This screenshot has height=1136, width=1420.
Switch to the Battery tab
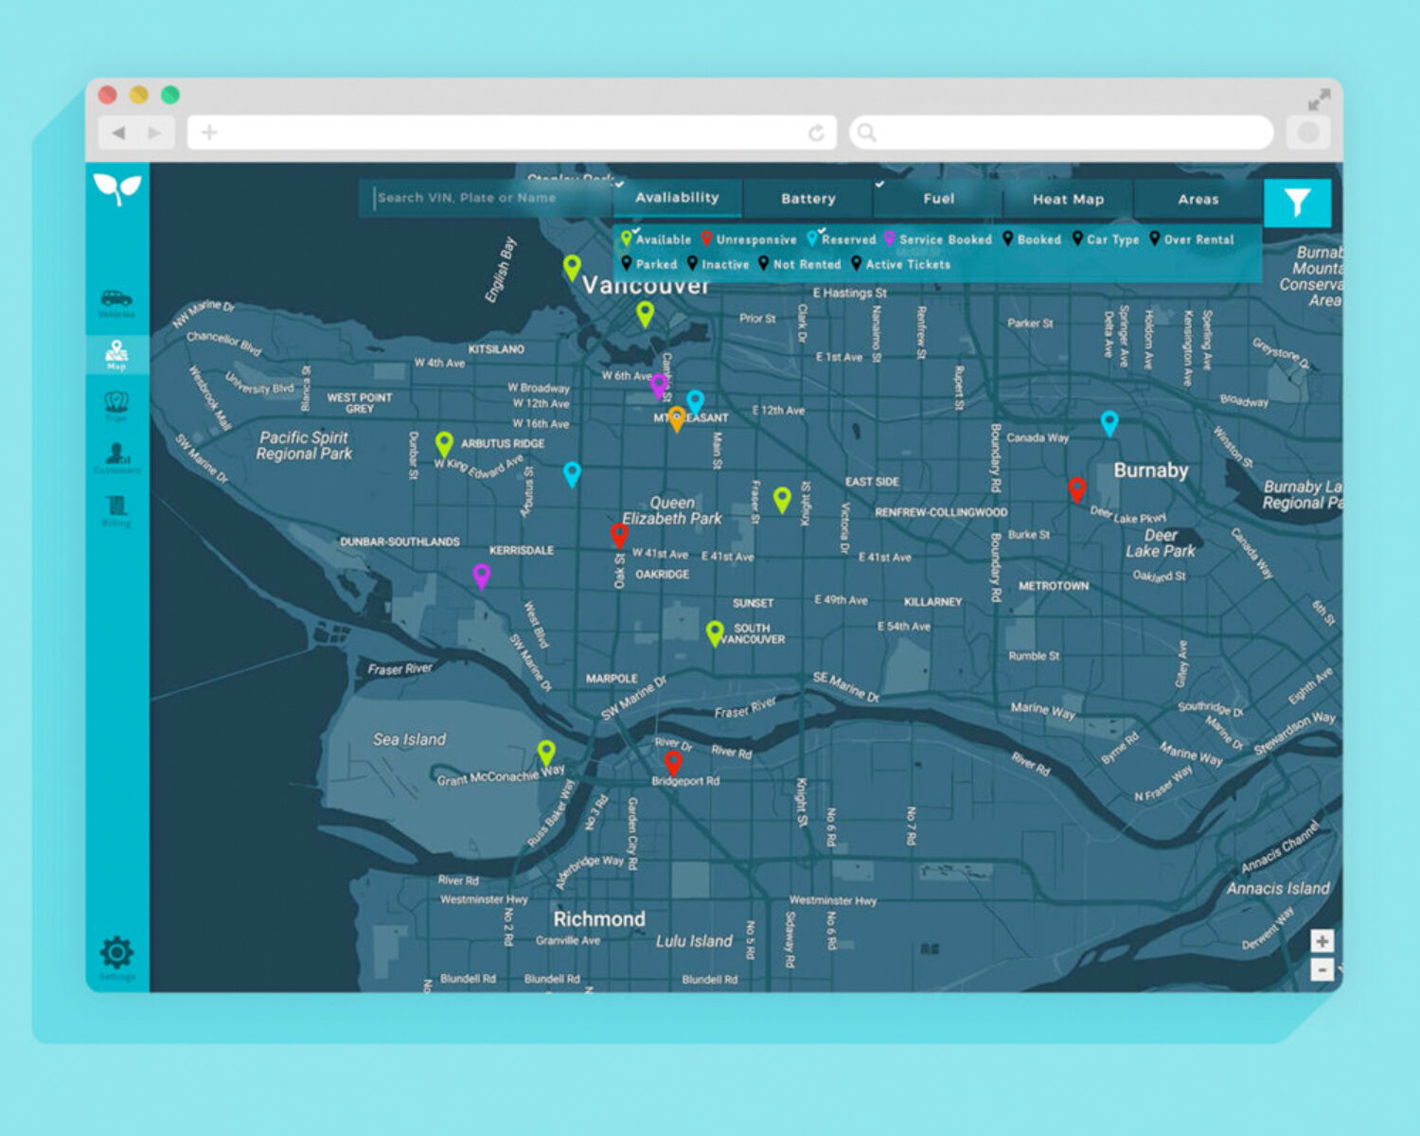(808, 199)
